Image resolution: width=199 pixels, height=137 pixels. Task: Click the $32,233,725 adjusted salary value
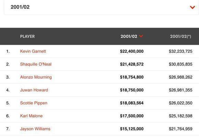coord(180,51)
